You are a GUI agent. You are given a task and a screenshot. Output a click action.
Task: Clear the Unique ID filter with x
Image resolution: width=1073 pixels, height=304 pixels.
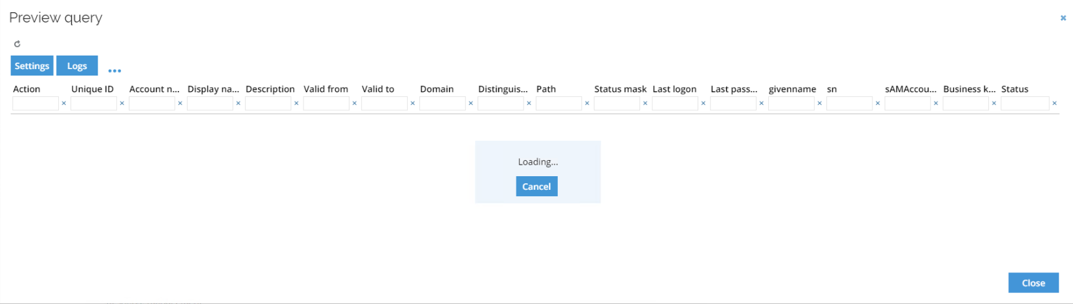point(122,103)
